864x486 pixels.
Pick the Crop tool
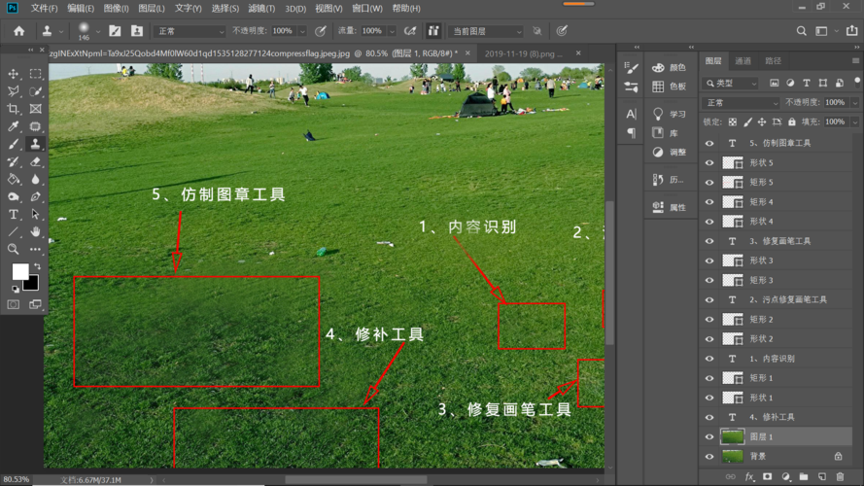14,109
